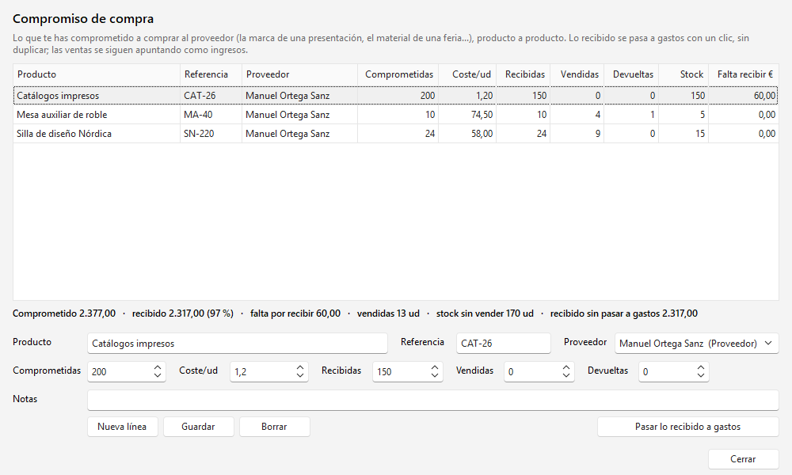Click the 74,50 cost cell
Viewport: 792px width, 475px height.
[467, 115]
